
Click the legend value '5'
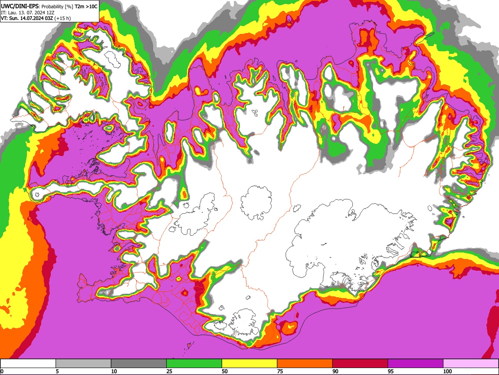[x=57, y=371]
